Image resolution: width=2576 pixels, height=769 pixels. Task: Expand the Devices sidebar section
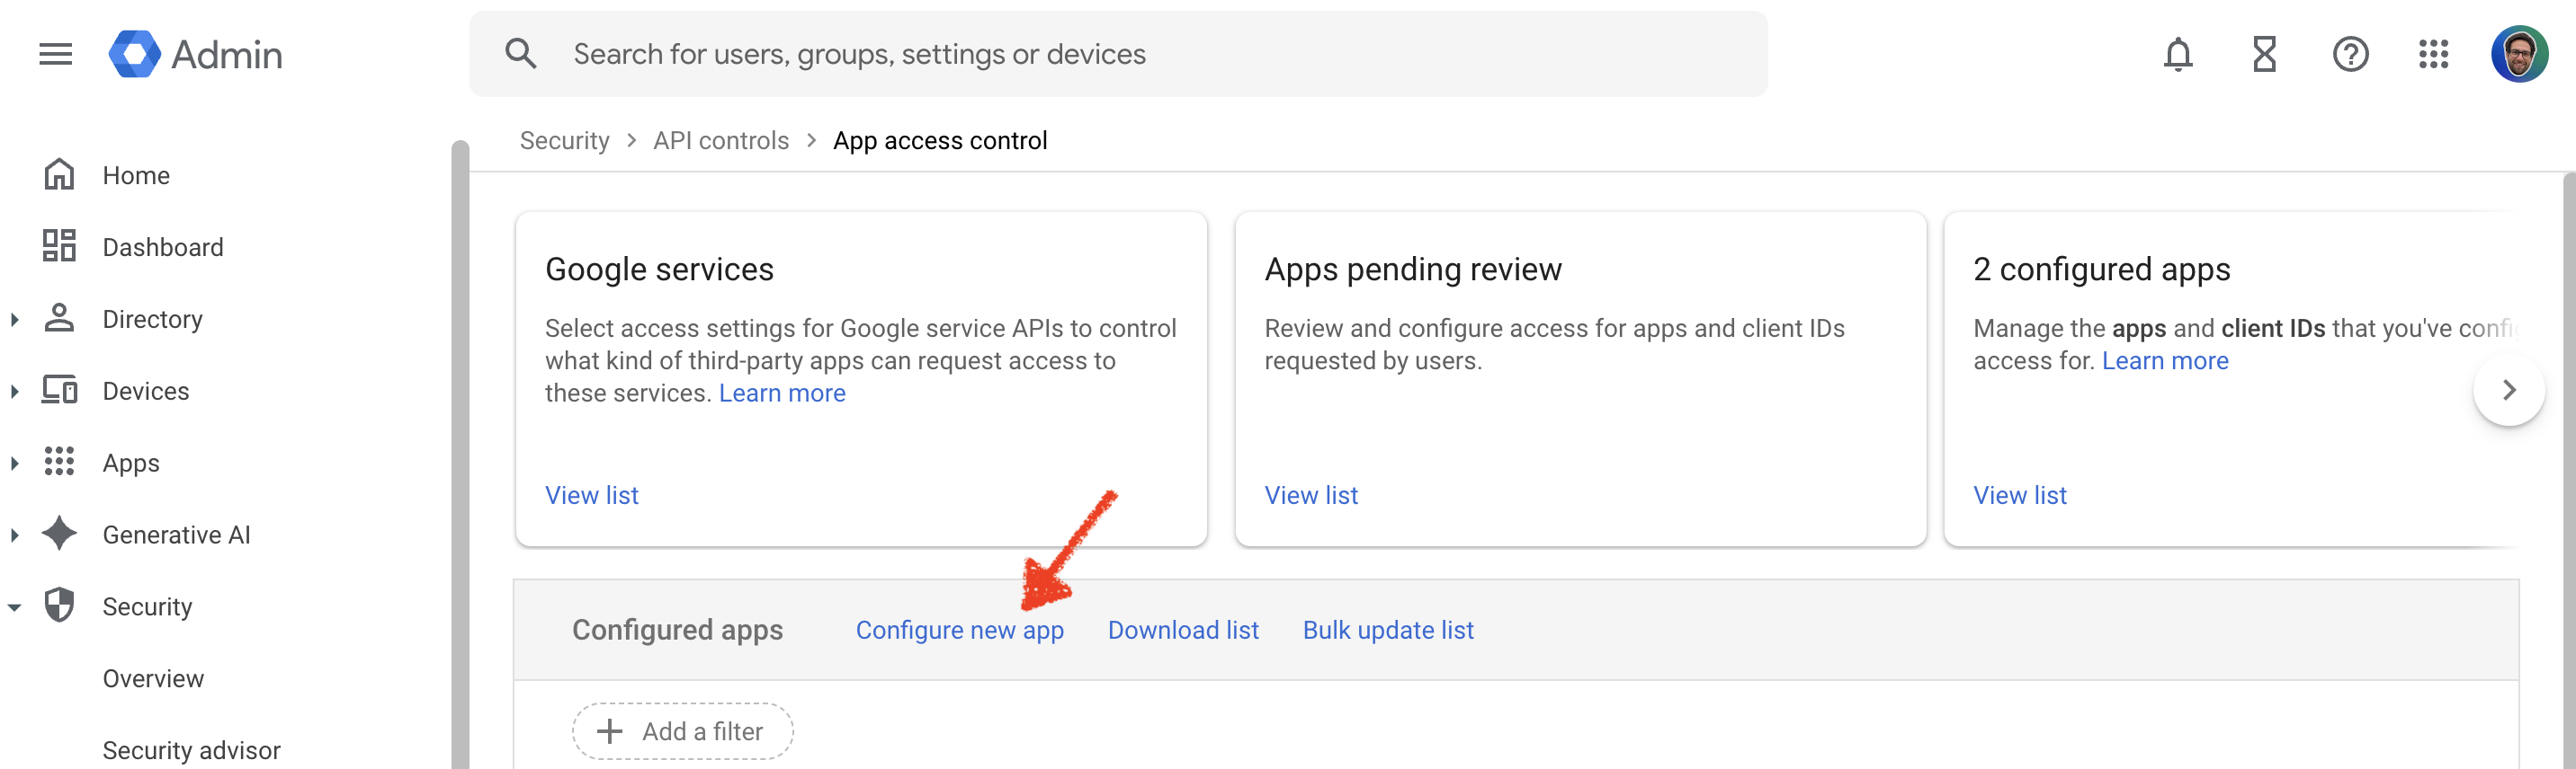coord(15,392)
